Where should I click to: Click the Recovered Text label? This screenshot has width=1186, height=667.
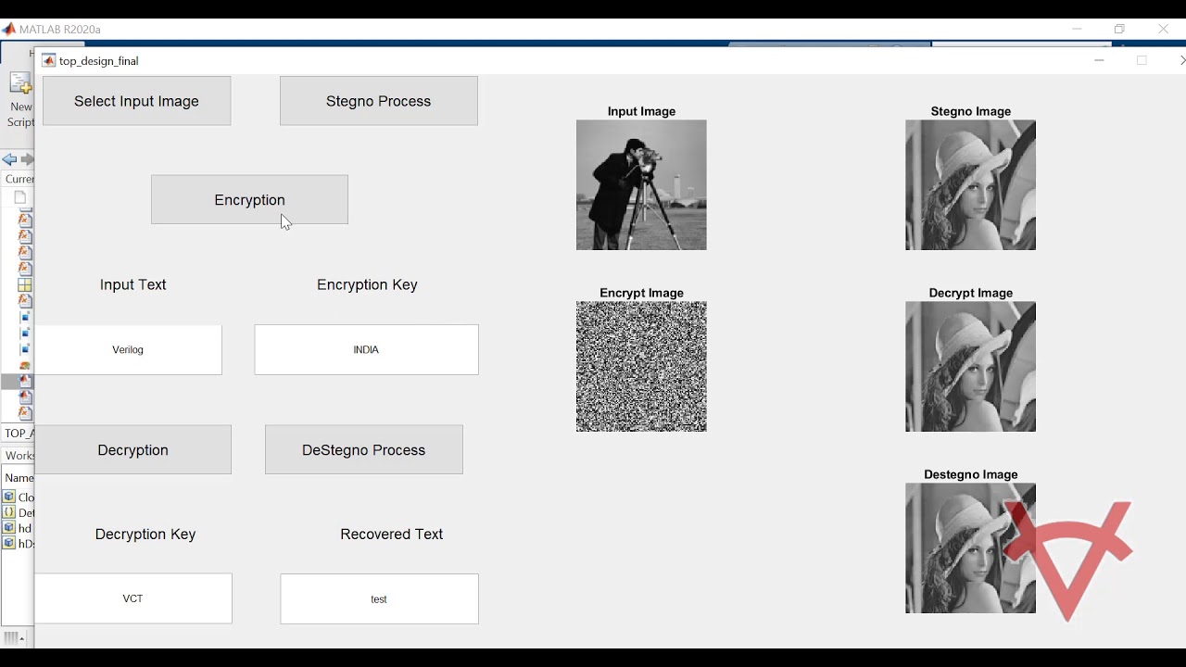pos(392,535)
